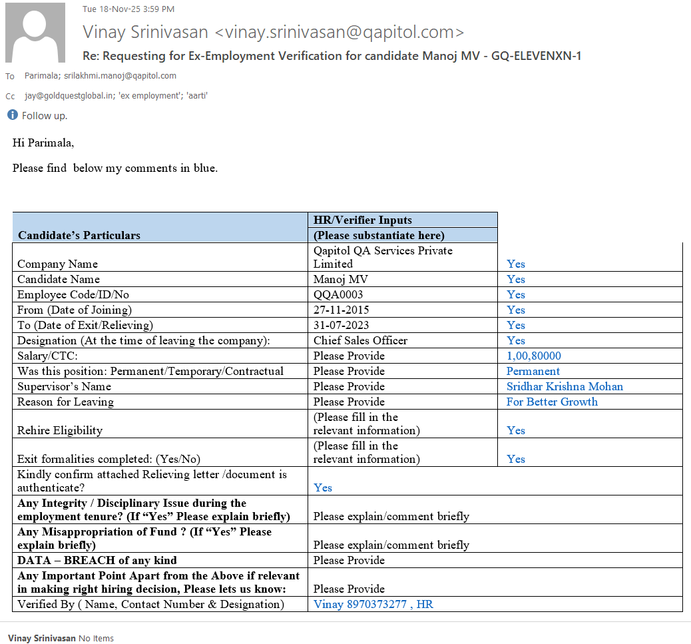Click 'DATA – BREACH of any kind' cell
The image size is (691, 644).
160,560
